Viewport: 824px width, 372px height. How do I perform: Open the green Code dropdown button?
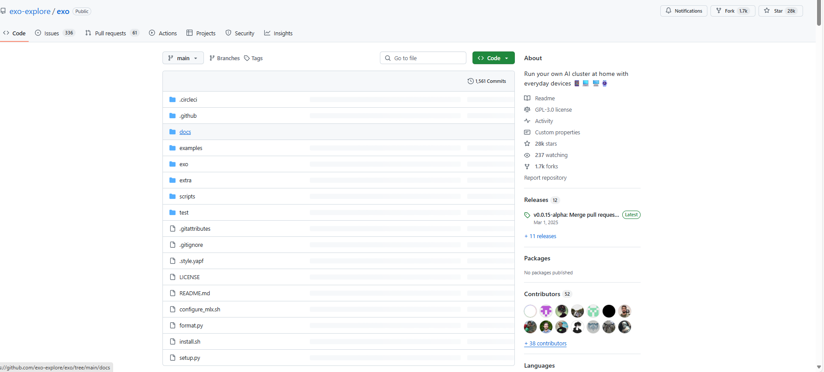click(493, 58)
